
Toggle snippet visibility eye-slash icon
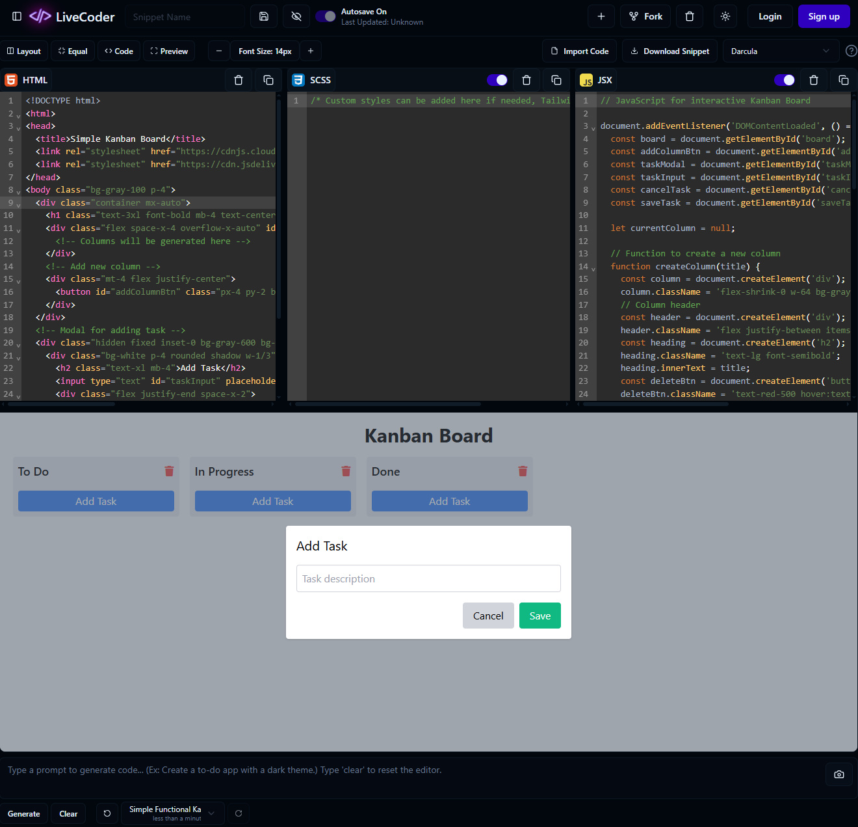(296, 16)
